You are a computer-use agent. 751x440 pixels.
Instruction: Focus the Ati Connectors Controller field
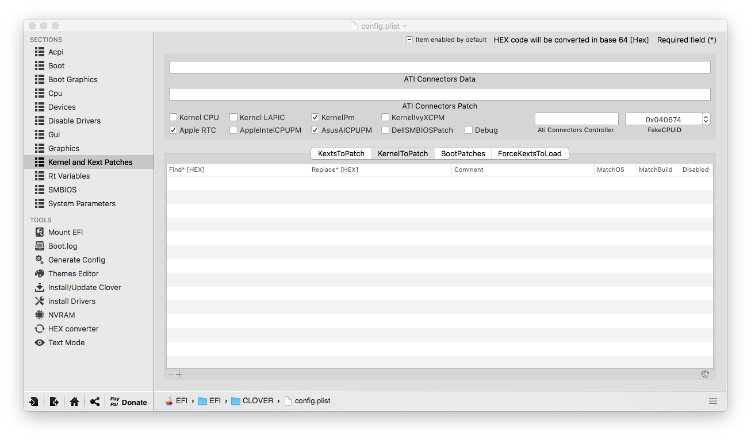click(x=576, y=119)
